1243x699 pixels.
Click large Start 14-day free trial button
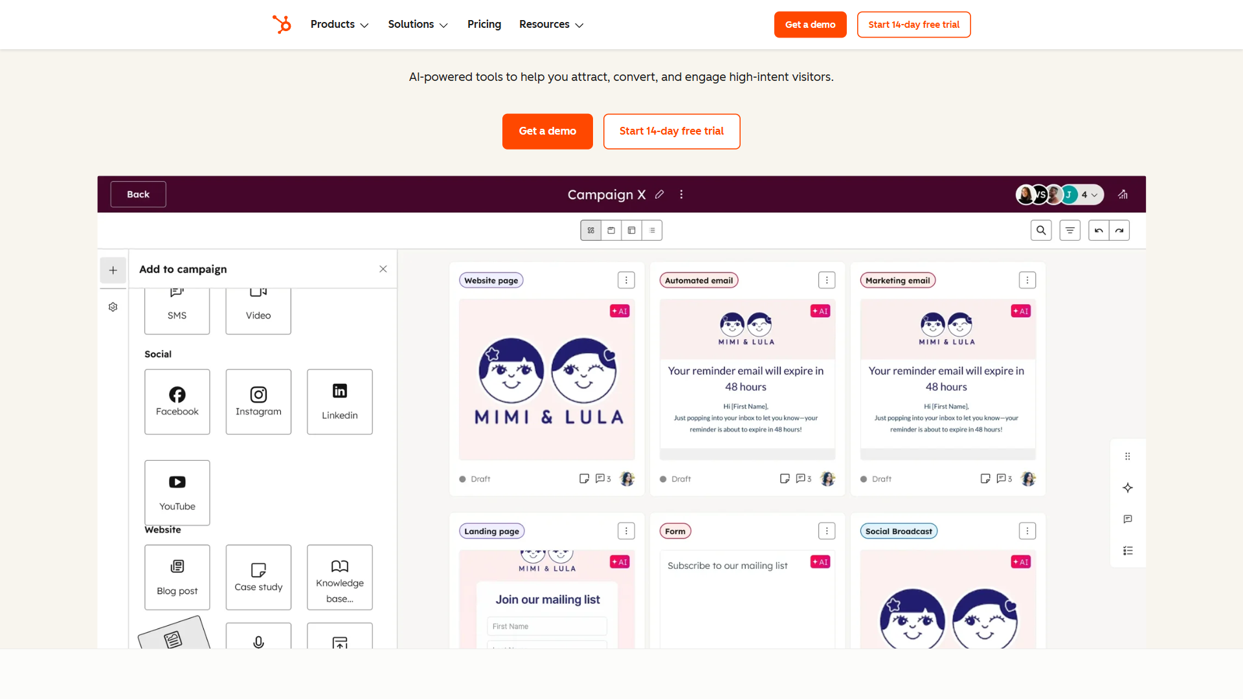click(x=671, y=131)
